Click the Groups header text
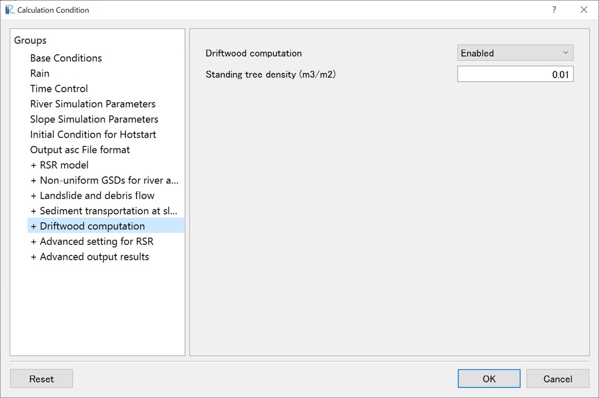599x398 pixels. pos(30,40)
